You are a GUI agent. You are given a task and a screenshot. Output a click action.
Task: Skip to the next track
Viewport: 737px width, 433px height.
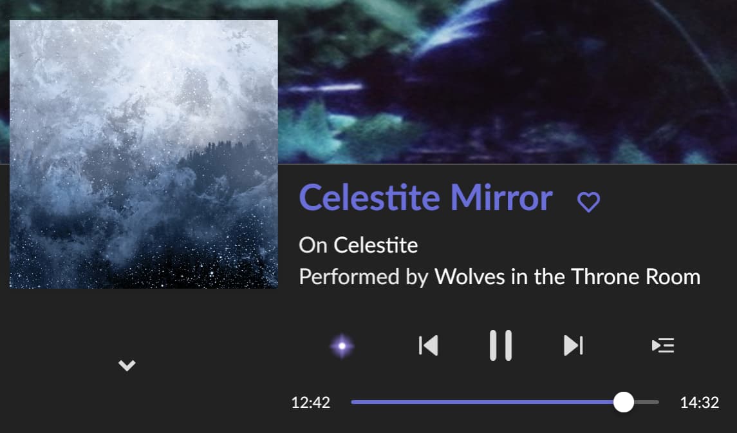(x=573, y=345)
